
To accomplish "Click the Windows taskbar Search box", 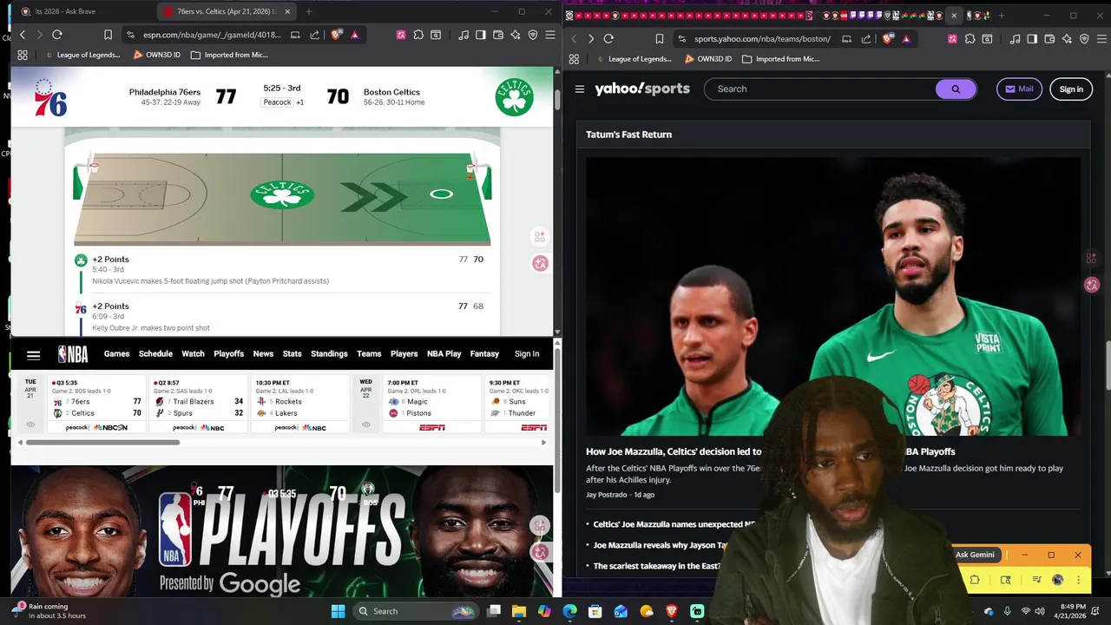I will 417,611.
